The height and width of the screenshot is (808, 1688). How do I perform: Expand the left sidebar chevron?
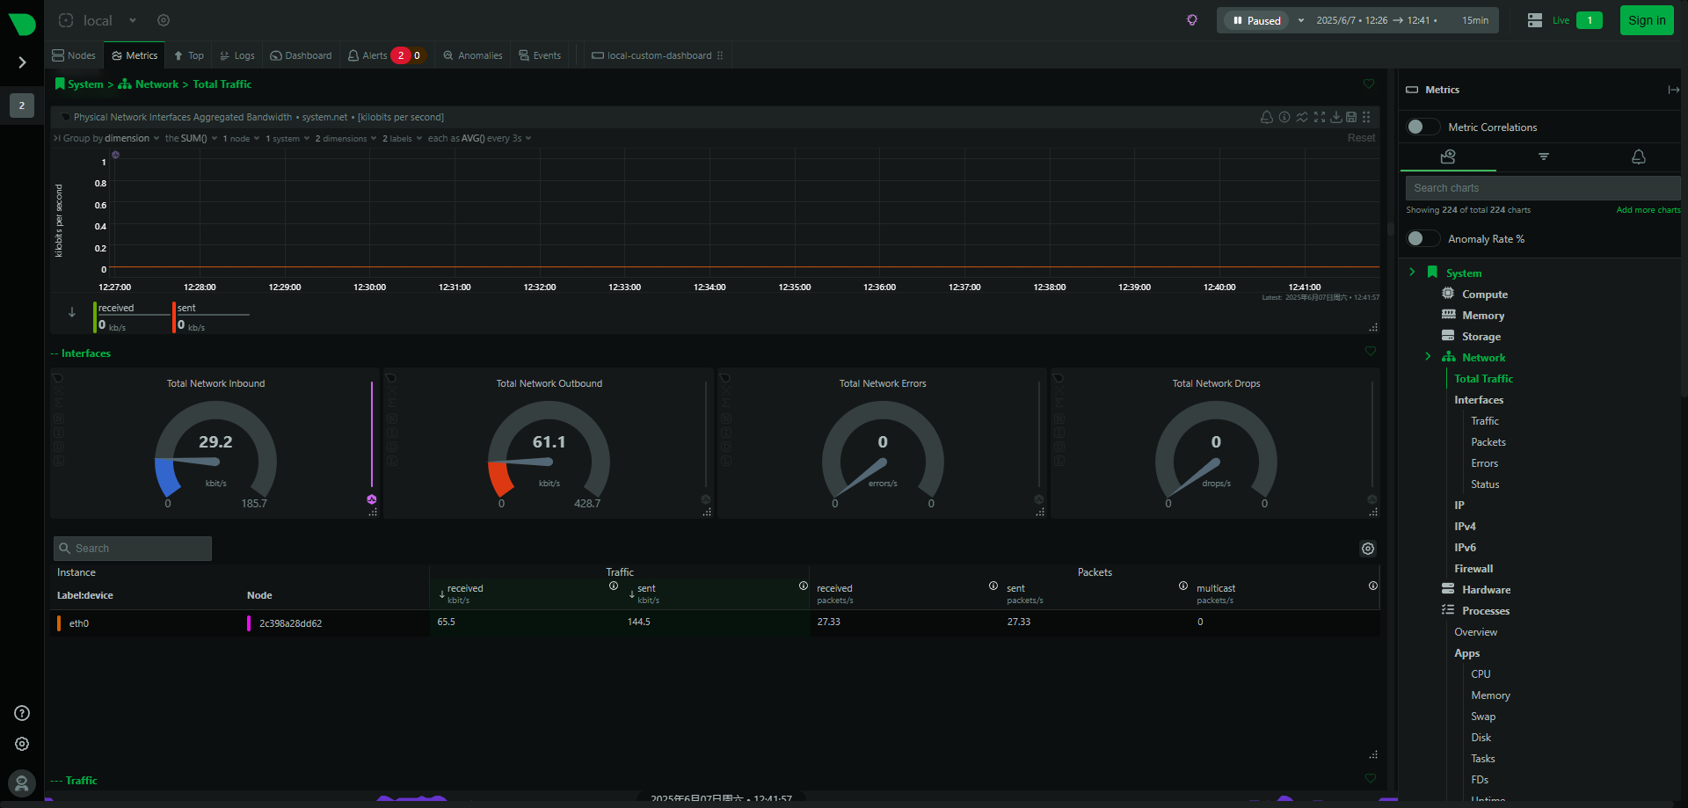(22, 62)
